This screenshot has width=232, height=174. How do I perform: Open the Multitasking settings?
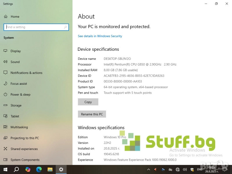pyautogui.click(x=19, y=127)
